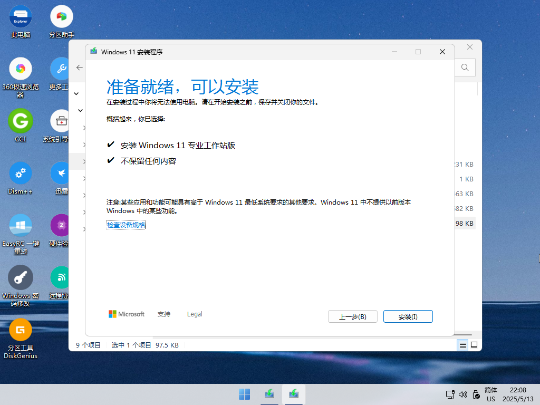Click the 1 KB file size in Explorer
540x405 pixels.
pyautogui.click(x=466, y=179)
